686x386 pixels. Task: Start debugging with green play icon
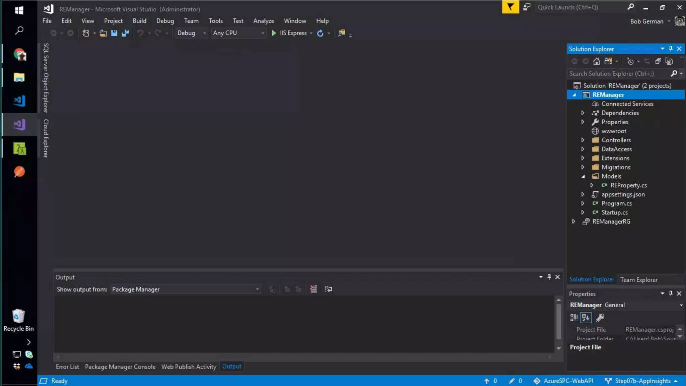[x=274, y=33]
